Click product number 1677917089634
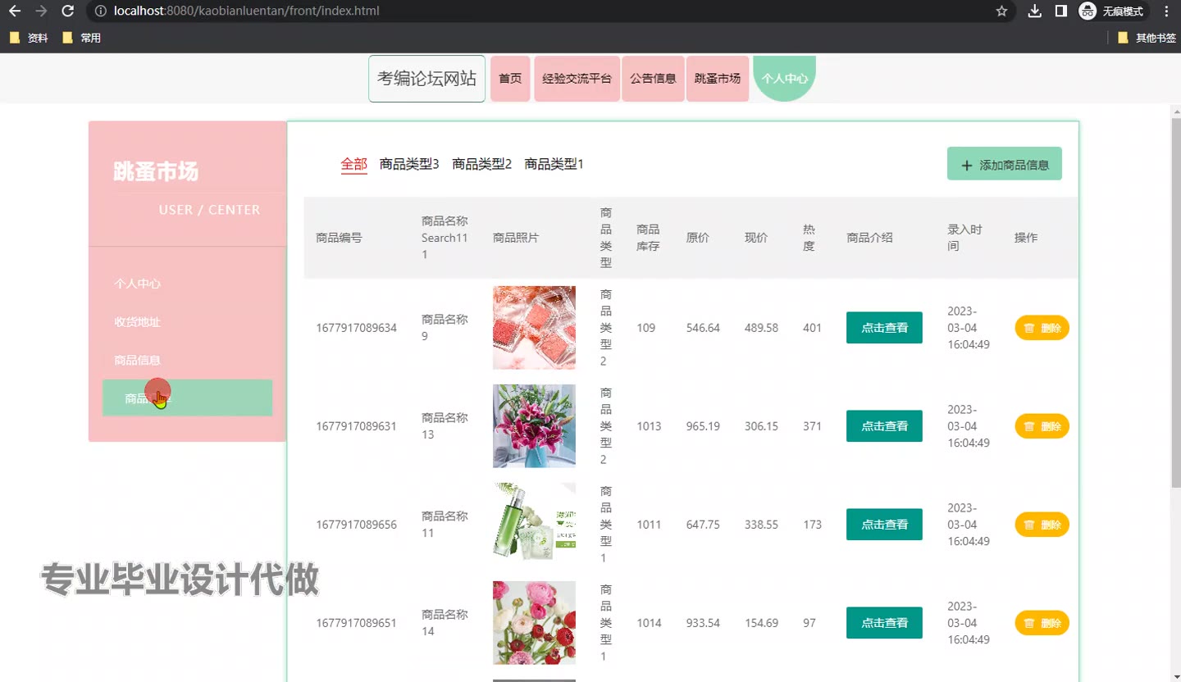Image resolution: width=1181 pixels, height=682 pixels. point(356,328)
